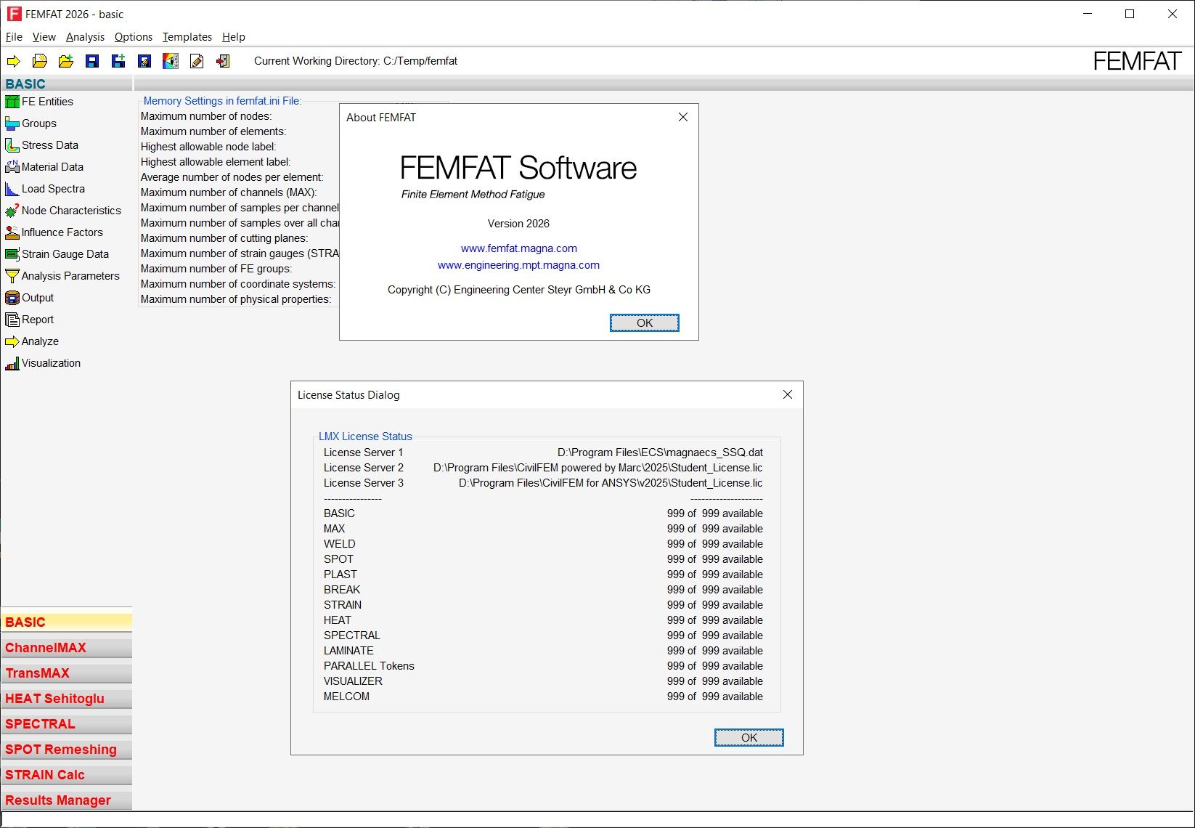1195x828 pixels.
Task: Open the Options menu
Action: [x=134, y=37]
